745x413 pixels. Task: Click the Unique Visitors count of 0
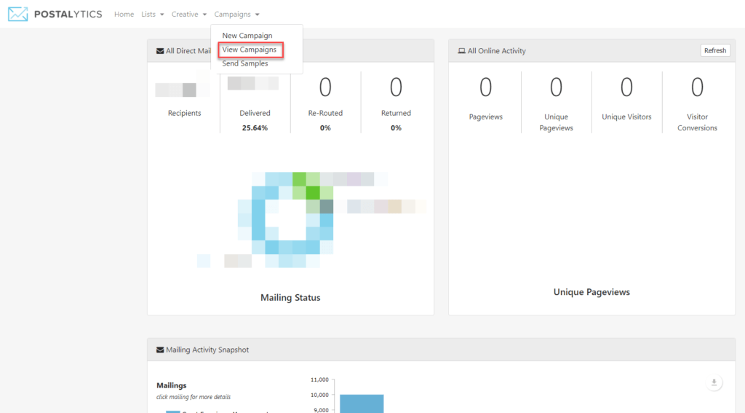(x=626, y=87)
